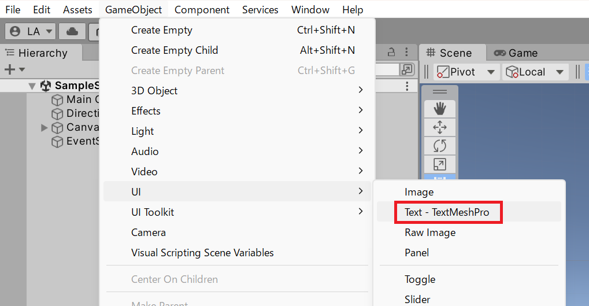Select the Rotate tool

coord(439,146)
